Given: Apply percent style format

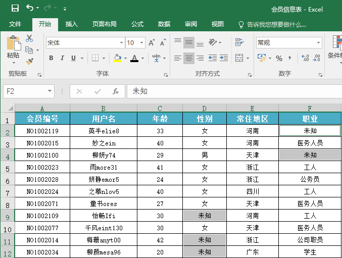Looking at the screenshot, I should [x=279, y=59].
